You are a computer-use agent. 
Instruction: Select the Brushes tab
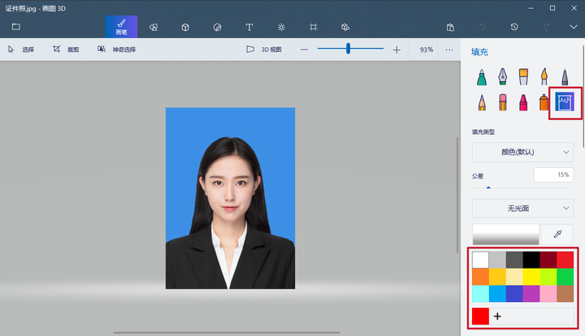(x=121, y=27)
